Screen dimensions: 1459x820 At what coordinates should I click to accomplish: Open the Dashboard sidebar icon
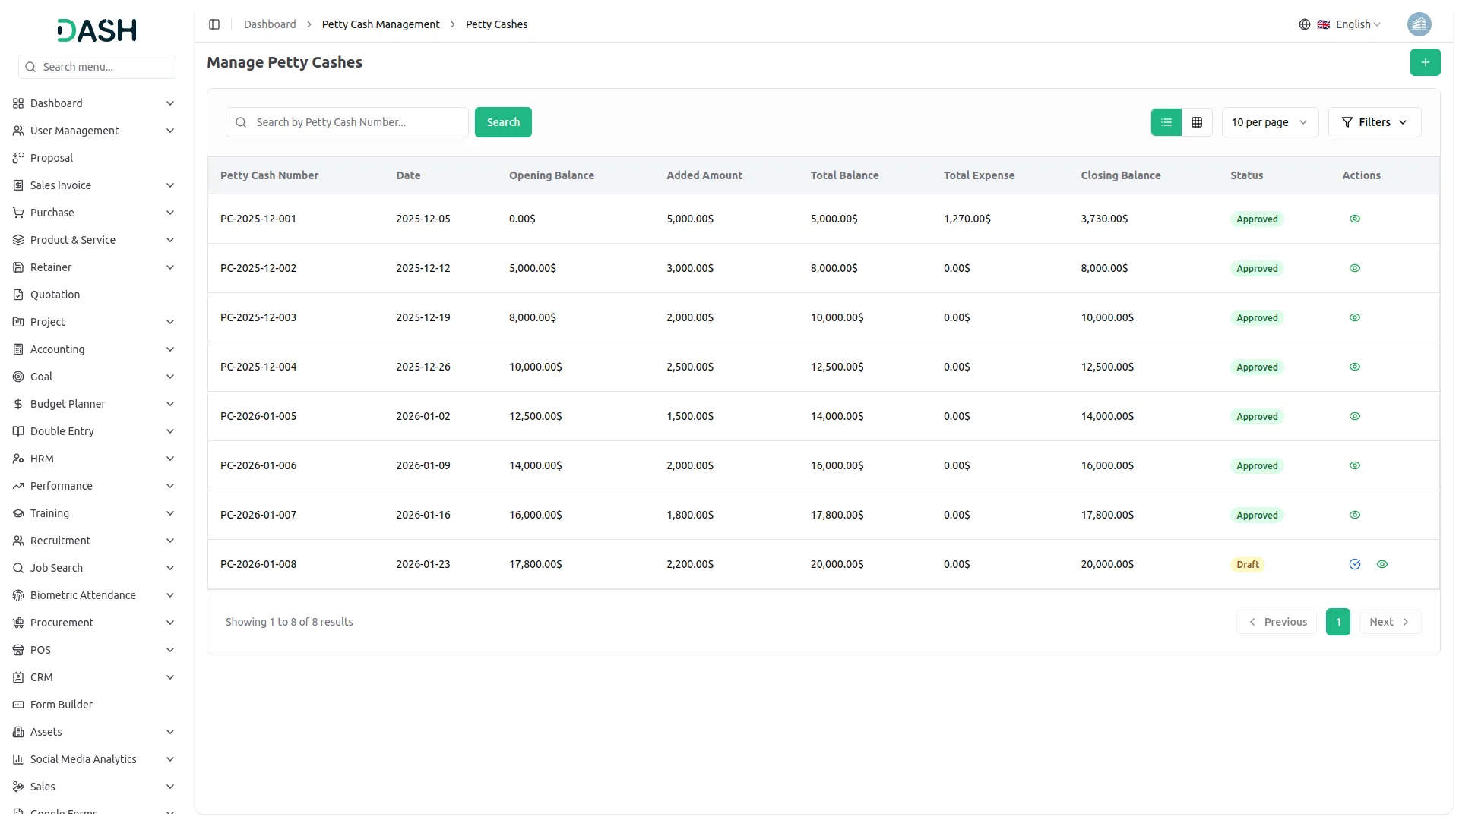(18, 103)
